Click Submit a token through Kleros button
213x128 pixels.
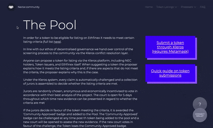[x=170, y=47]
